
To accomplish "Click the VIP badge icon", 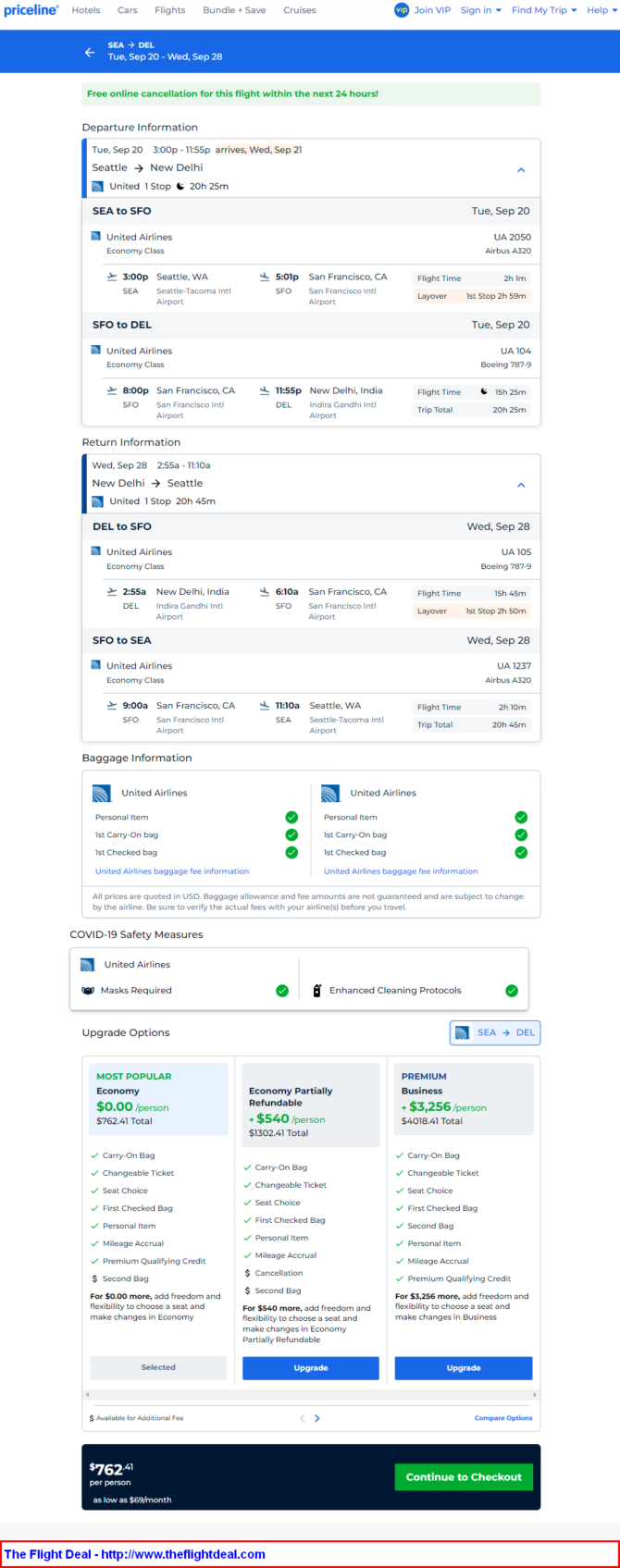I will 402,10.
